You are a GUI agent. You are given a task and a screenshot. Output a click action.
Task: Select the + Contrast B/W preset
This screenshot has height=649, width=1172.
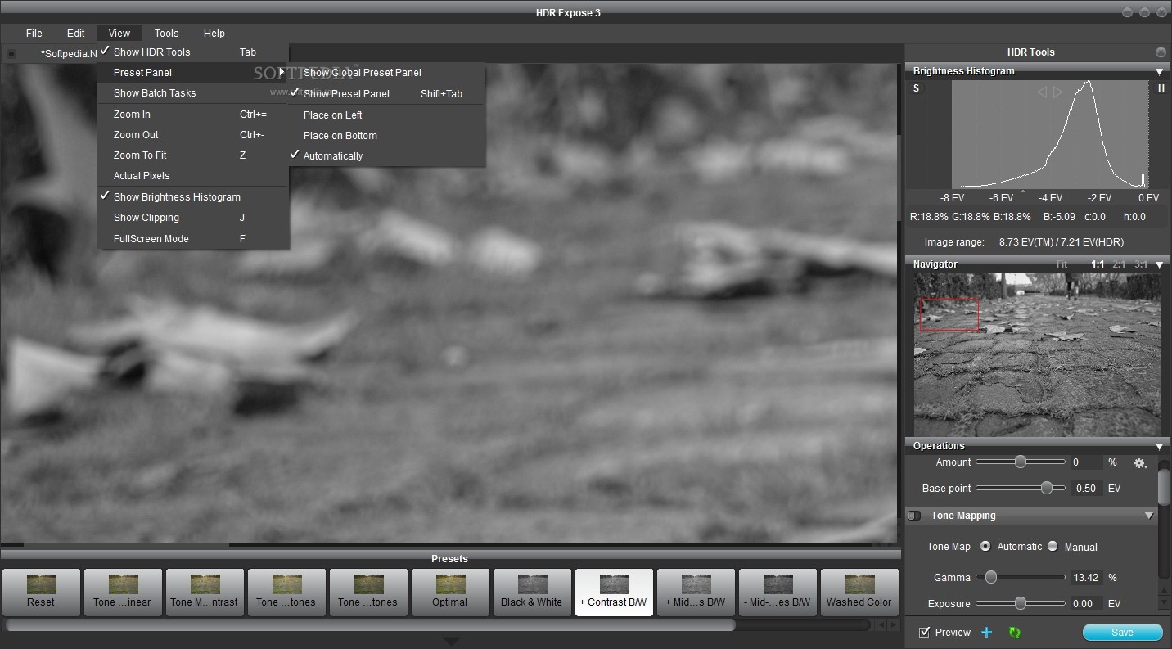(x=614, y=593)
